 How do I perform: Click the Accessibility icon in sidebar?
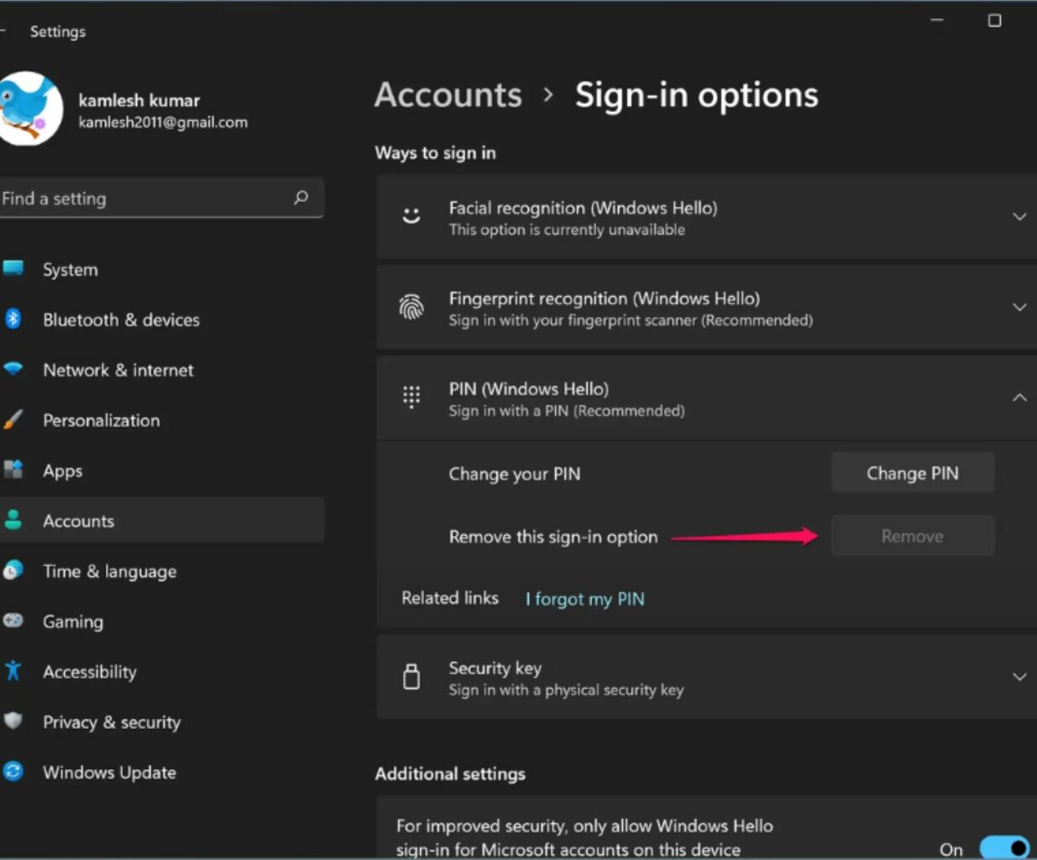tap(14, 671)
